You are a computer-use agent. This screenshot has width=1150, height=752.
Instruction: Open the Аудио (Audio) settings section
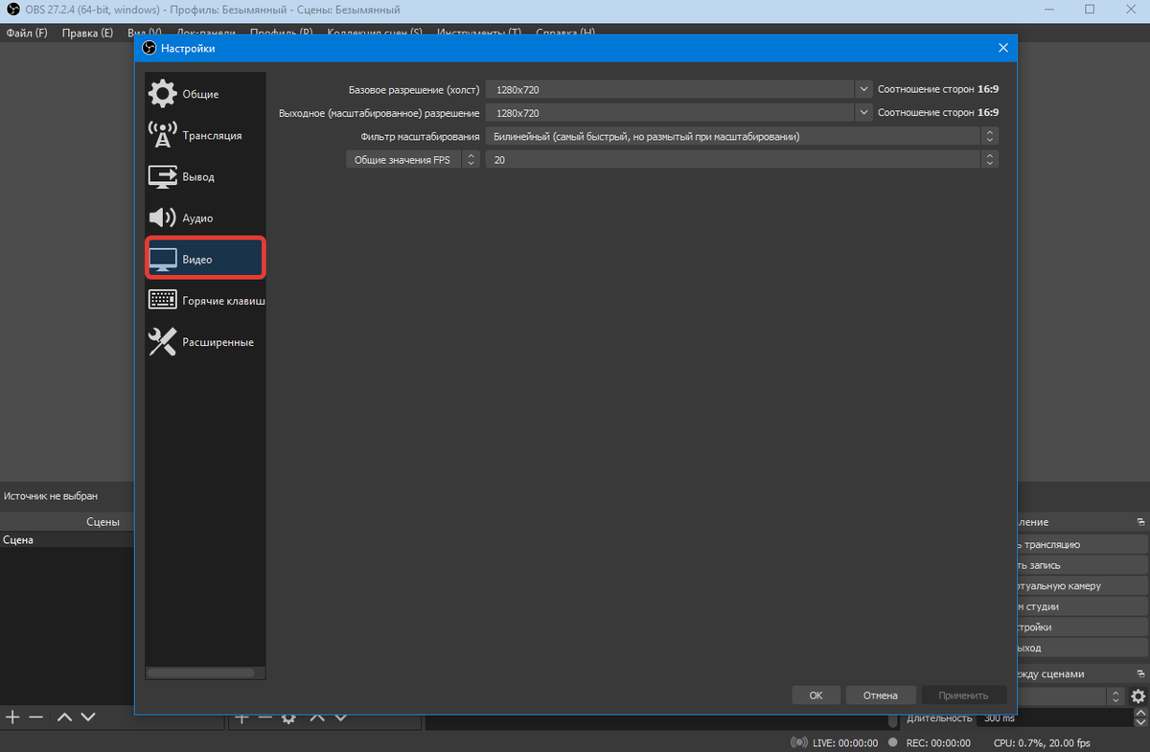pos(205,218)
